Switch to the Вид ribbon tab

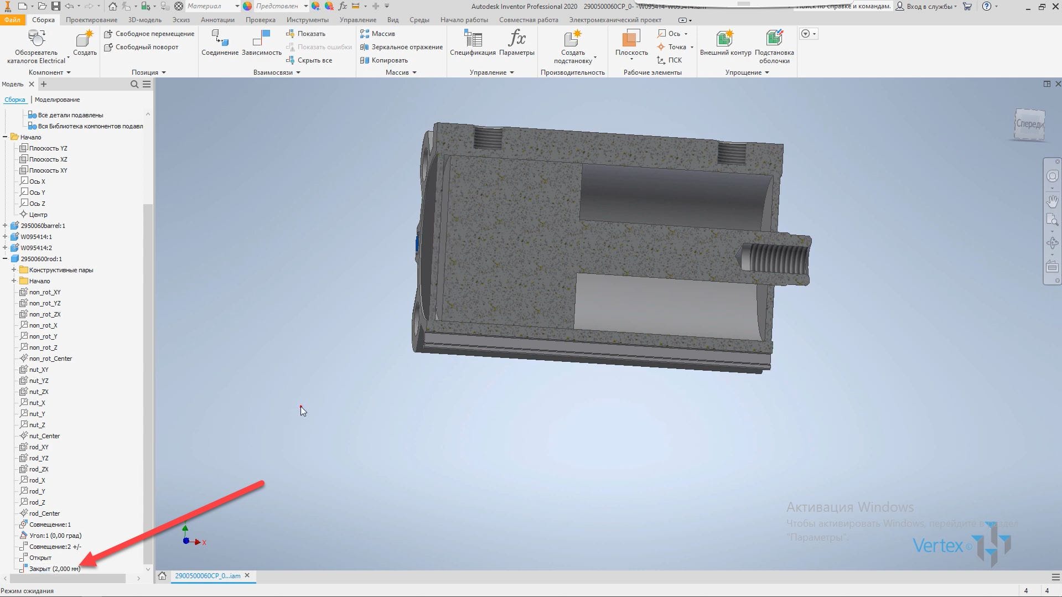tap(392, 20)
